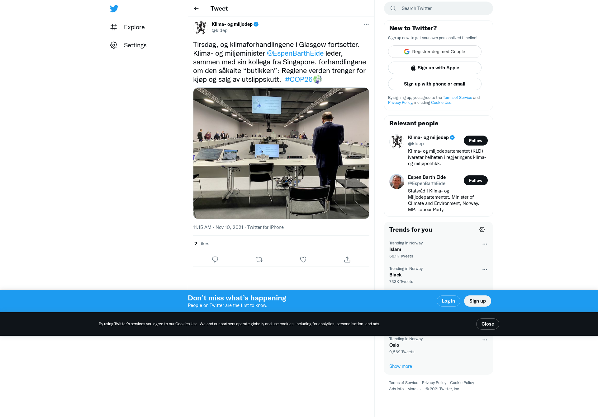The width and height of the screenshot is (598, 417).
Task: Open the #COP26 hashtag link
Action: point(298,79)
